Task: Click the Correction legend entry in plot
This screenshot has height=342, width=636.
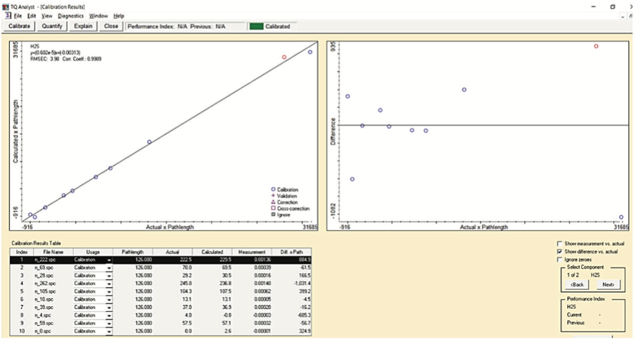Action: (284, 202)
